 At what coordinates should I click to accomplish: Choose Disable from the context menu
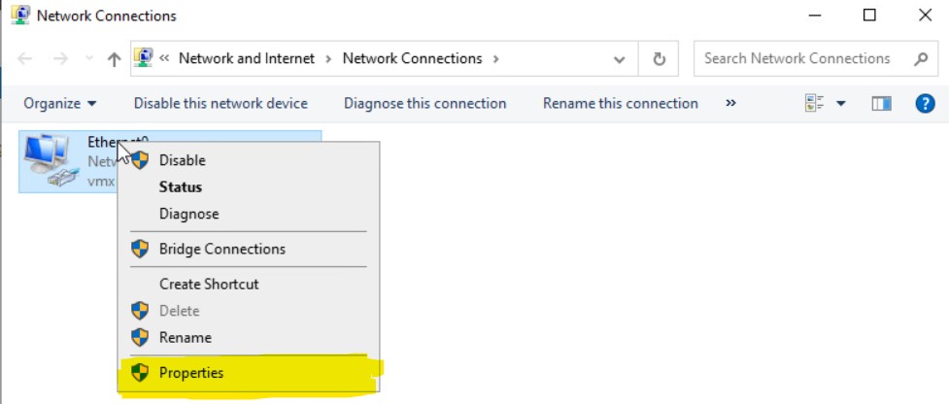click(x=182, y=160)
